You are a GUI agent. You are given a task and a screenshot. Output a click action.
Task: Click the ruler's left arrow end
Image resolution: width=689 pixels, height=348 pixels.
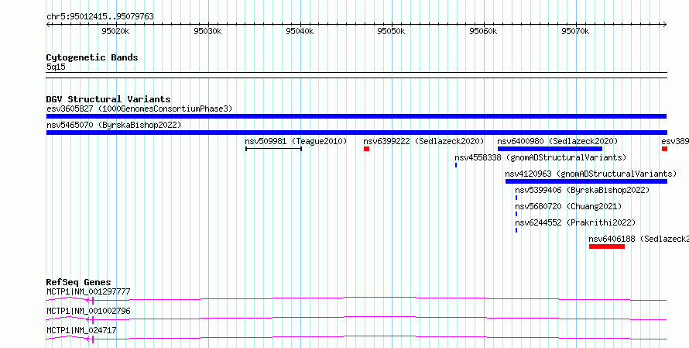(x=48, y=25)
